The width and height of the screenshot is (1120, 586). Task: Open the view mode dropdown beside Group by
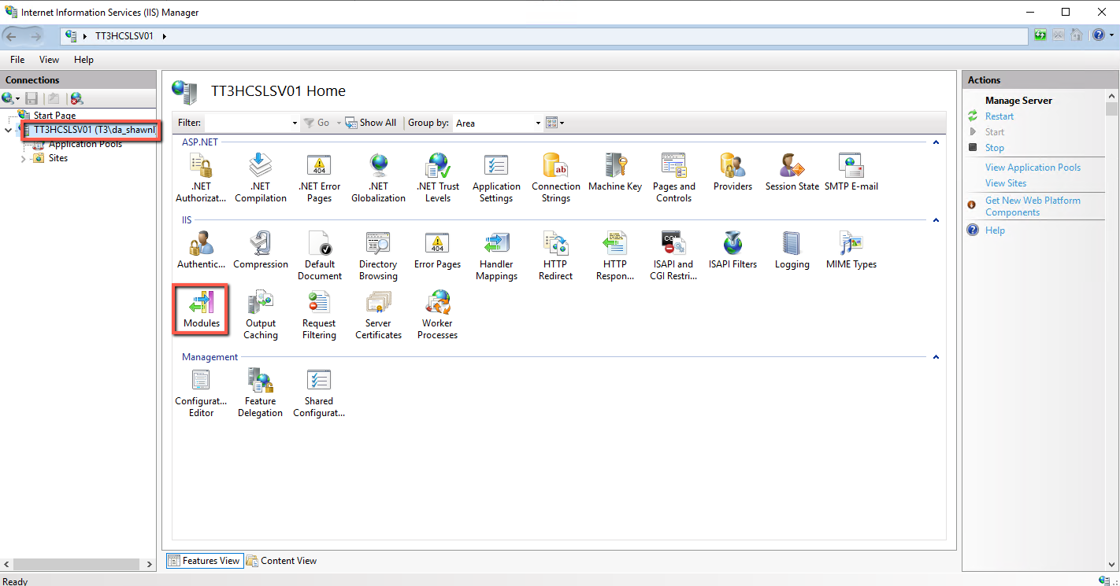click(x=555, y=123)
